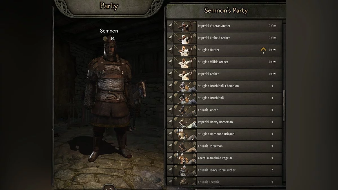338x190 pixels.
Task: Select the Sturgian Hardened Brigand portrait
Action: (x=185, y=134)
